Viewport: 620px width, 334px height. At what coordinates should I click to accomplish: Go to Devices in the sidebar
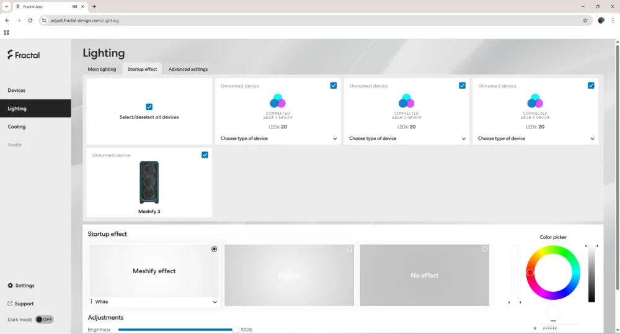point(35,90)
